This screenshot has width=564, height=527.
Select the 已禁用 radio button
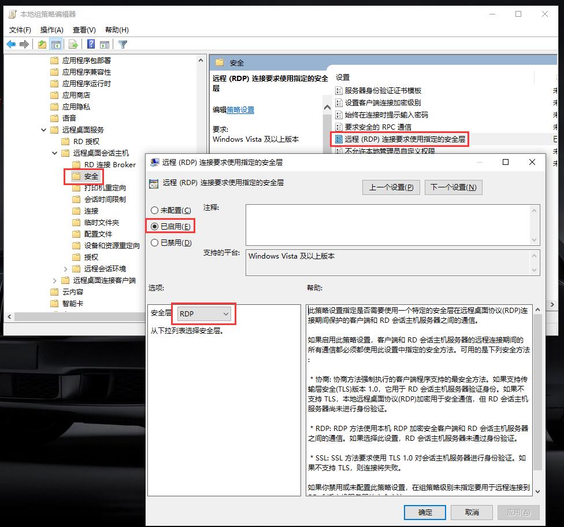(154, 243)
